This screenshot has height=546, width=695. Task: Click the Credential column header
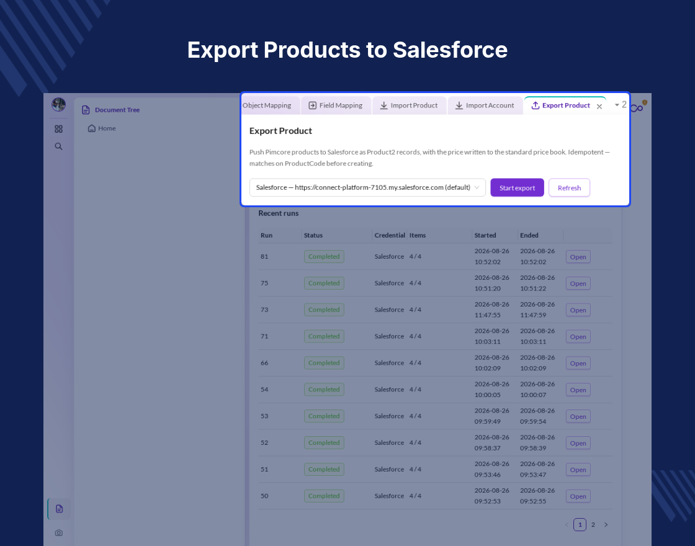390,235
